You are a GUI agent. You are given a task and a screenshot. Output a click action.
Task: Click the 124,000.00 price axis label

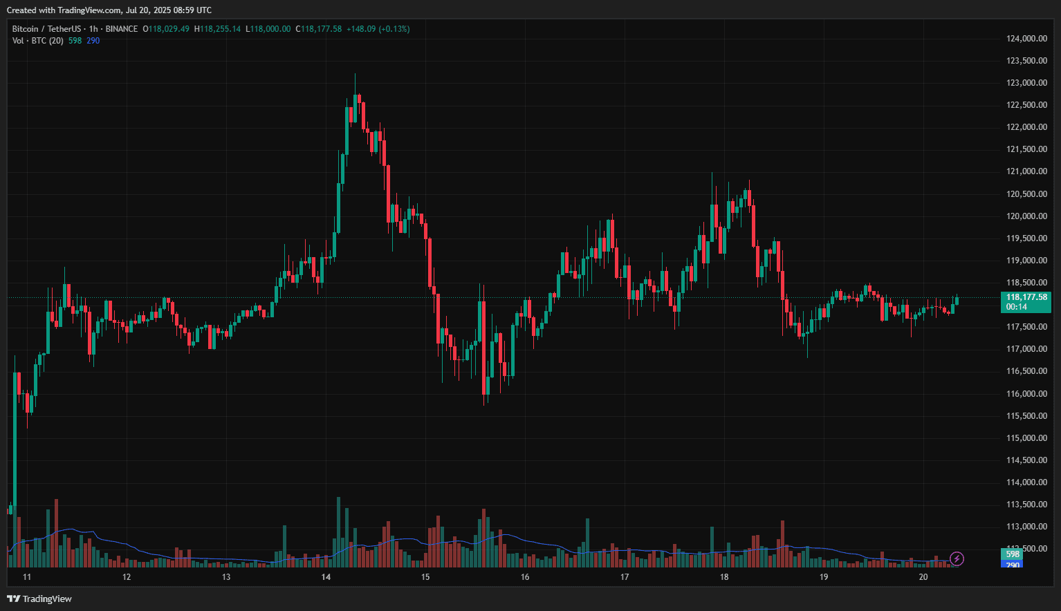tap(1026, 39)
